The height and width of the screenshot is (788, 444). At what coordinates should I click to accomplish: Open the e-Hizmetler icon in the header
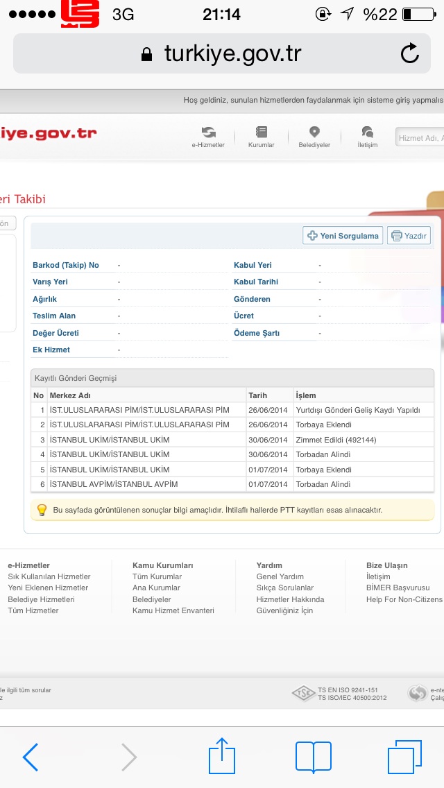[208, 137]
